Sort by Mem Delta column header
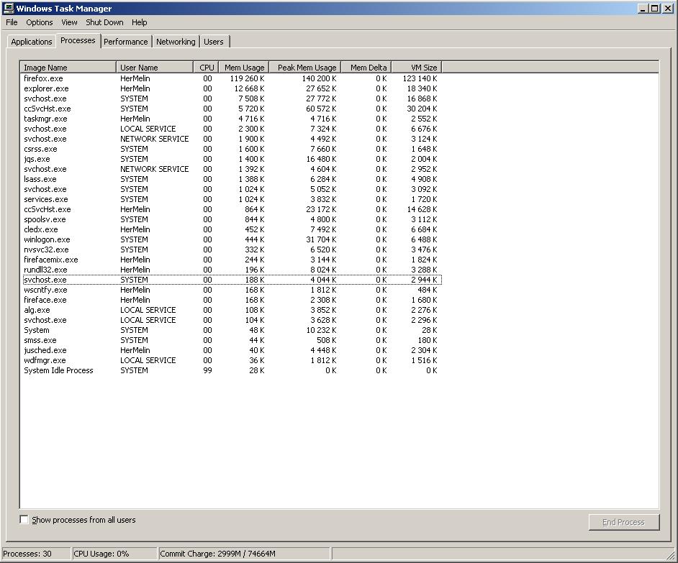Viewport: 678px width, 563px height. pyautogui.click(x=366, y=68)
